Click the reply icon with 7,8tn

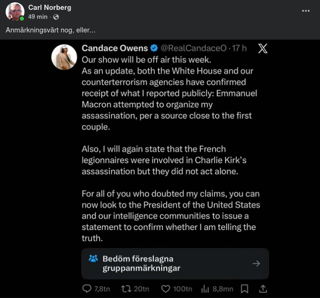coord(87,289)
